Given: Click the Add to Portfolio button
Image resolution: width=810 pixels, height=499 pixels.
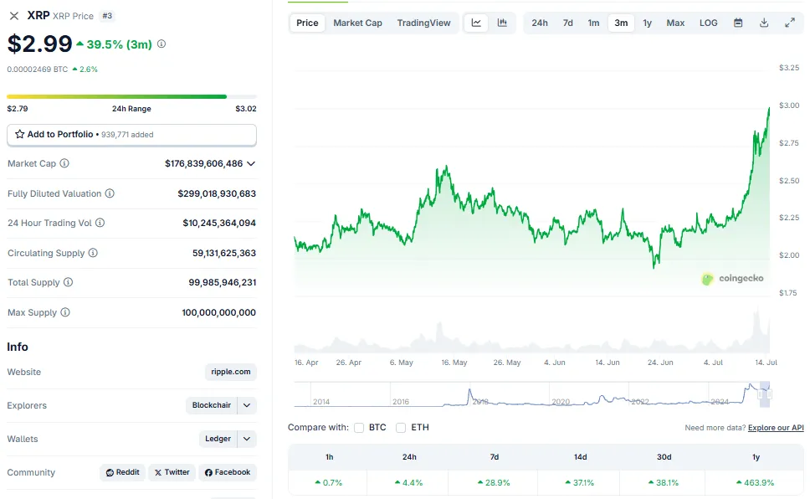Looking at the screenshot, I should 131,135.
